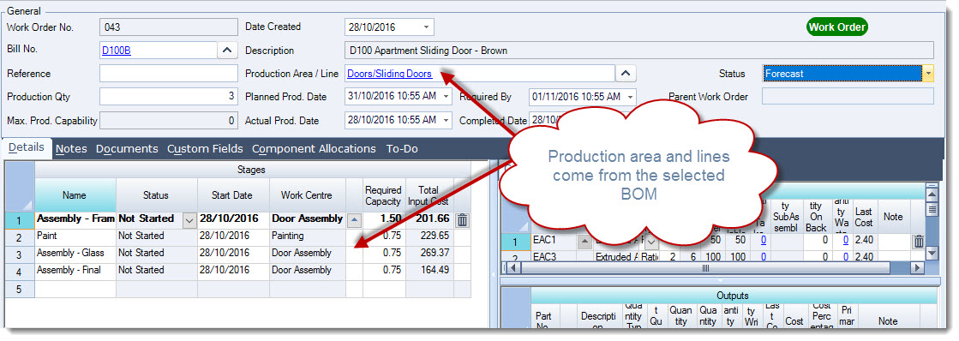Viewport: 959px width, 341px height.
Task: Open Bill No. lookup arrow button
Action: tap(226, 51)
